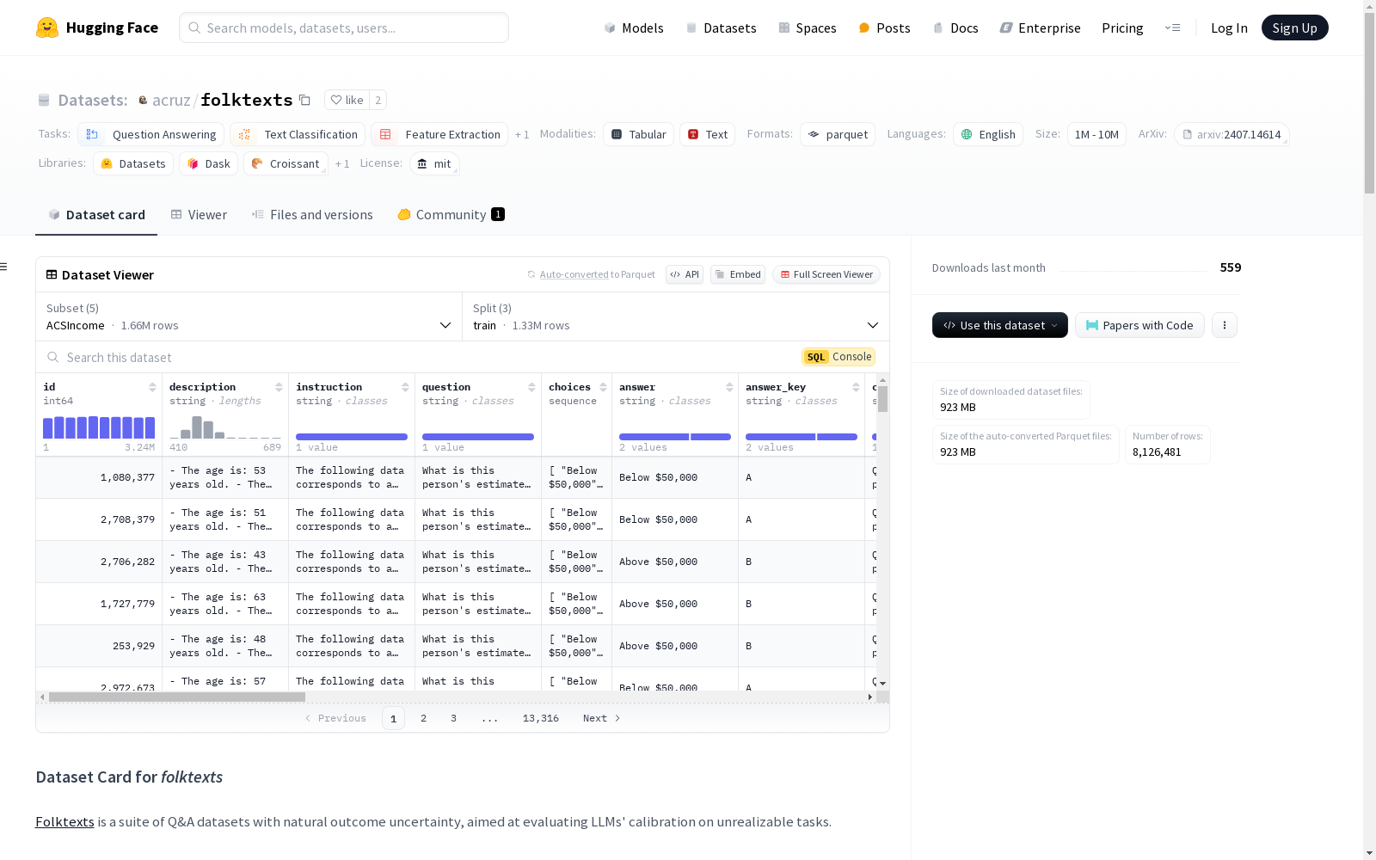
Task: Click the Embed button
Action: (738, 274)
